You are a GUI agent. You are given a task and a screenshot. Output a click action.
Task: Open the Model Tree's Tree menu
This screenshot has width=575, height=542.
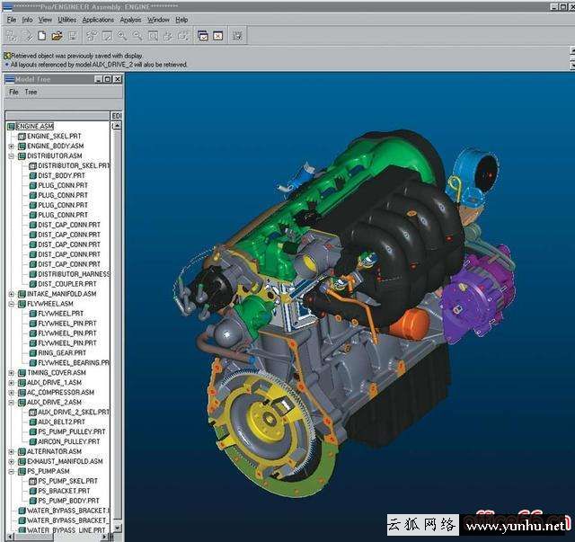31,92
